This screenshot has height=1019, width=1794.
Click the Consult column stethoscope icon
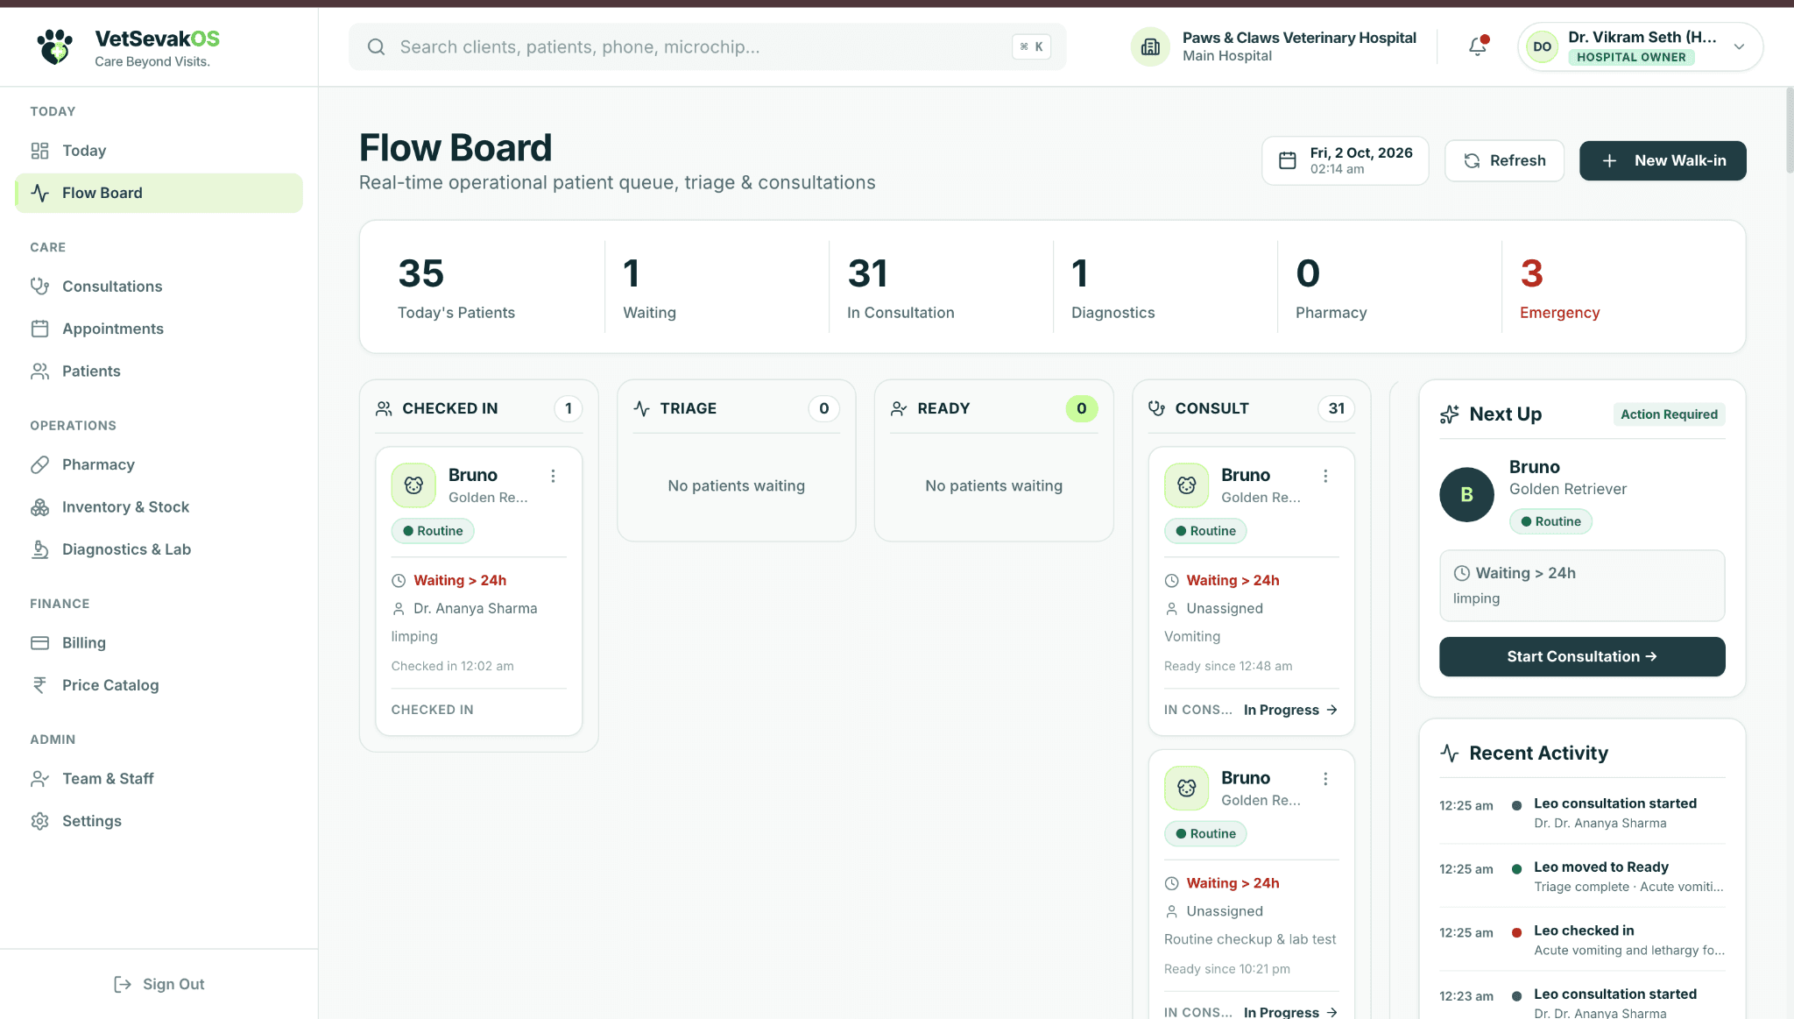tap(1156, 408)
